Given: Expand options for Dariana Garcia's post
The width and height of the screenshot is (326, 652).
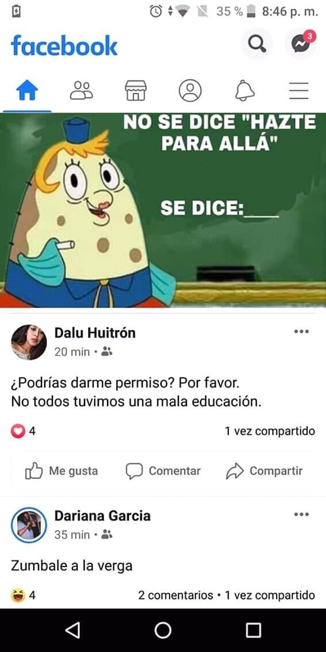Looking at the screenshot, I should point(301,515).
